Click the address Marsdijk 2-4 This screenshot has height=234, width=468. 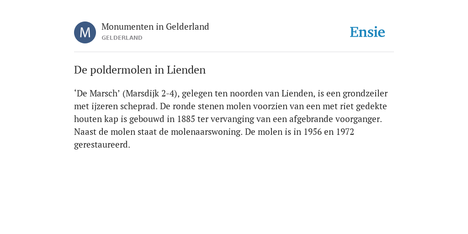150,93
